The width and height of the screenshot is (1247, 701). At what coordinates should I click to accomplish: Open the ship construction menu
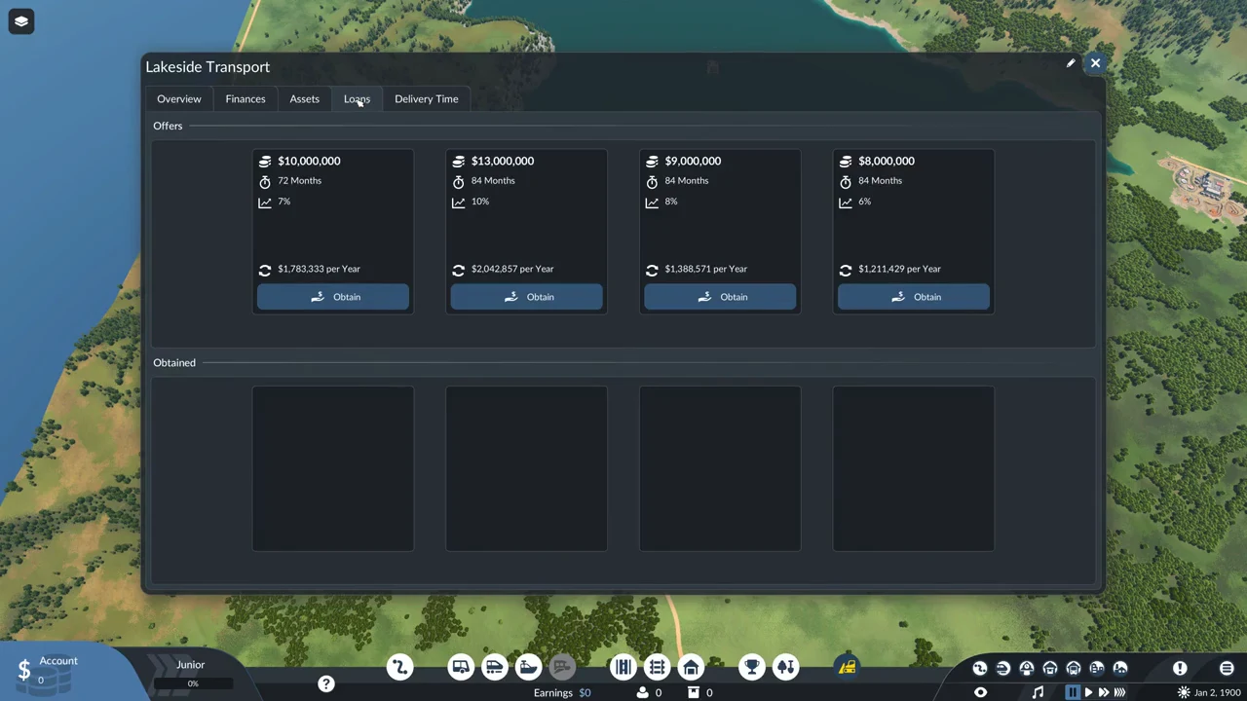point(527,667)
